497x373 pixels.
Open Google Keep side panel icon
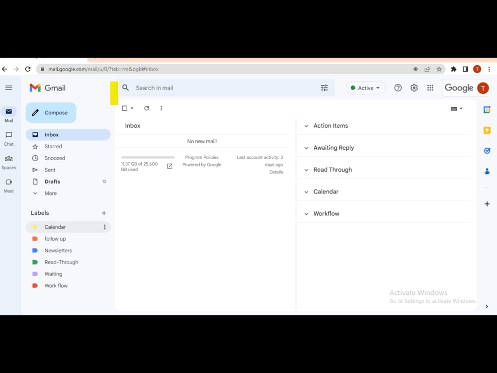487,130
